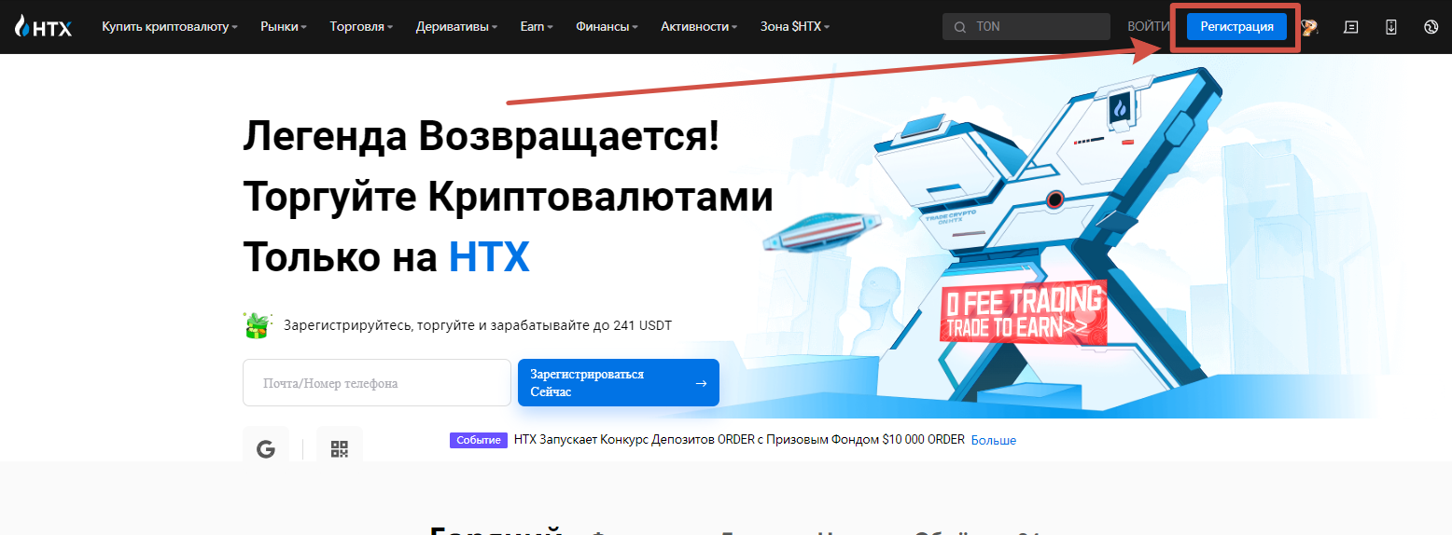Open the Earn menu
Screen dimensions: 1452x535
pos(536,27)
